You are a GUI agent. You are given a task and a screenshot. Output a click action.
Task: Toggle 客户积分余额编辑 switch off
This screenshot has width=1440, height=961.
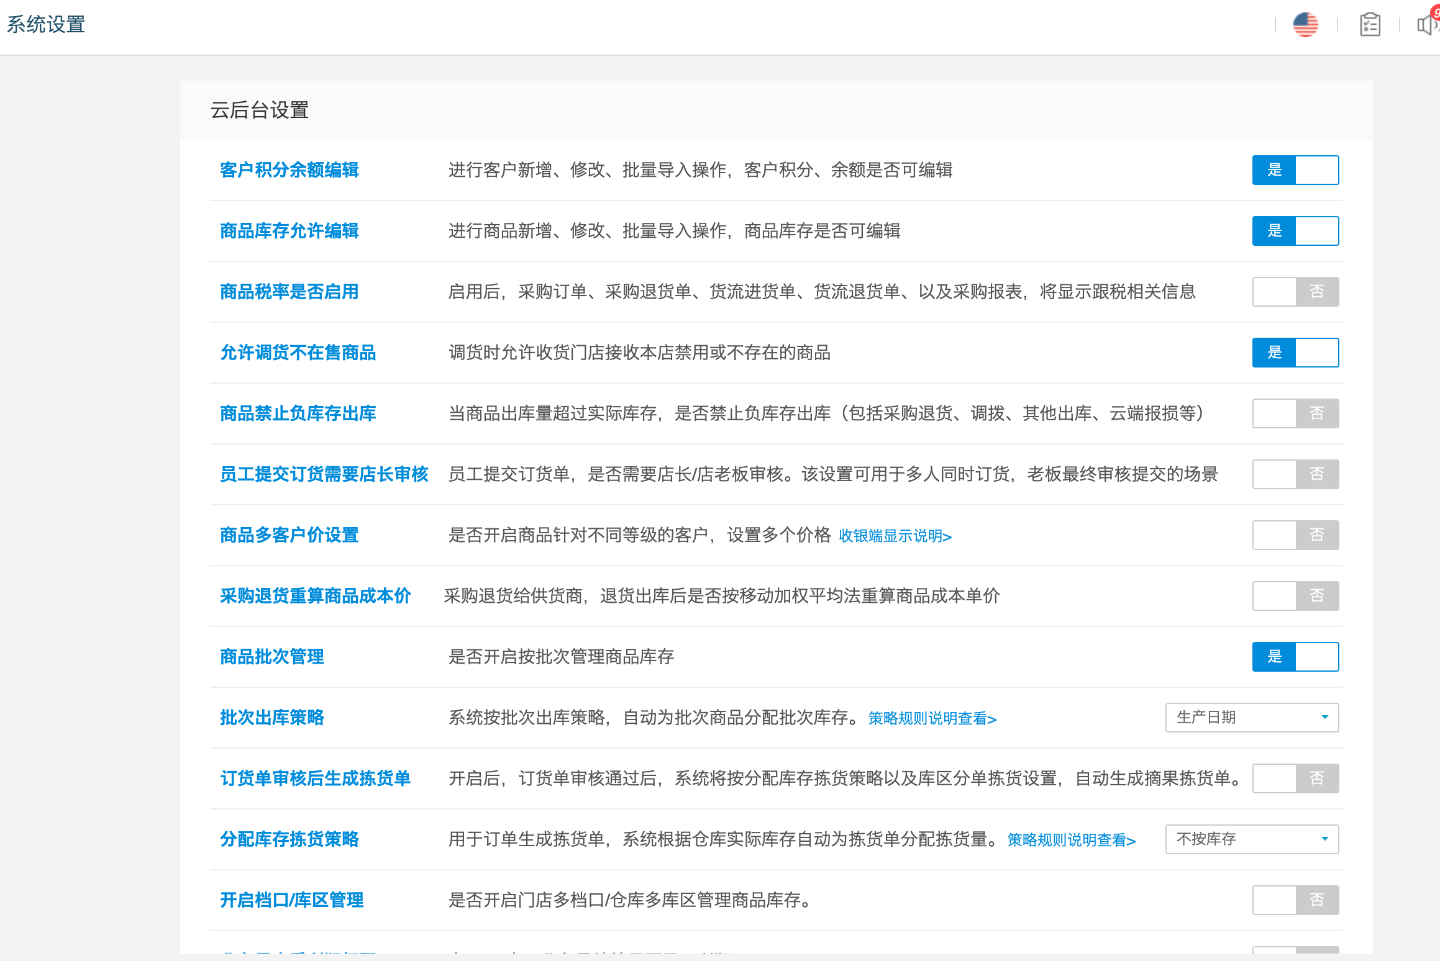(x=1295, y=170)
